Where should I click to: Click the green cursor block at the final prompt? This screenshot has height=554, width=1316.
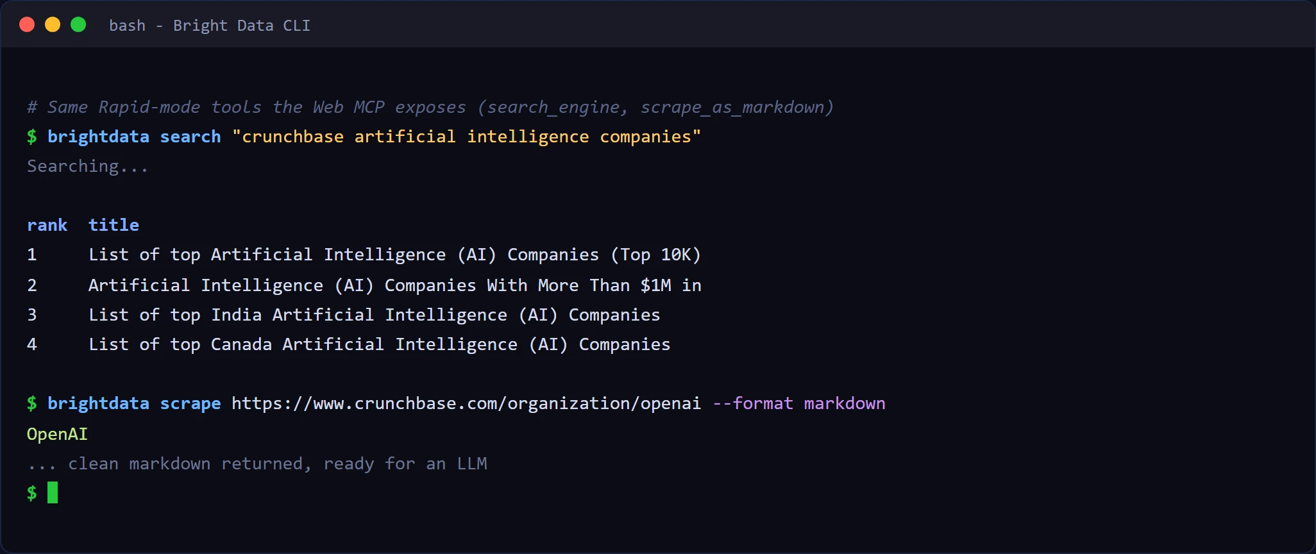point(53,492)
